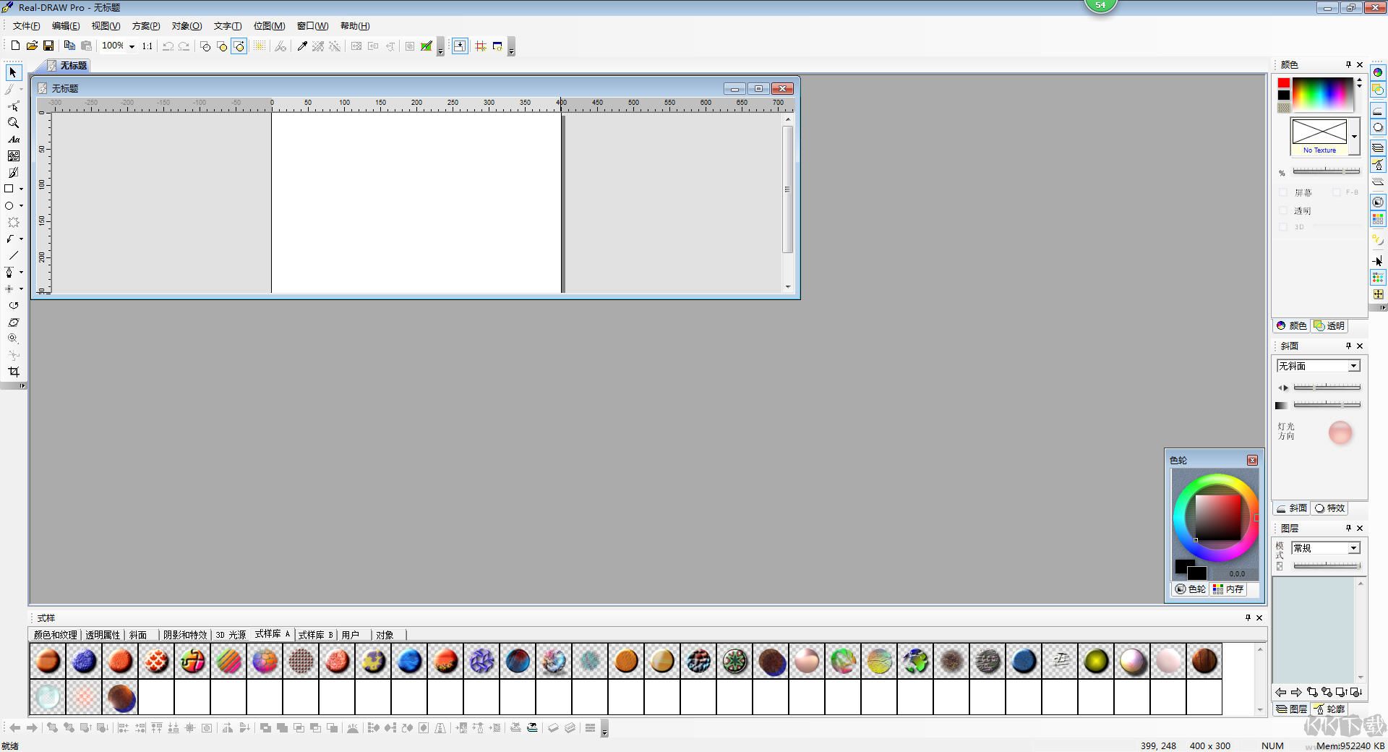Pick a color from the rainbow gradient strip
1388x752 pixels.
pyautogui.click(x=1323, y=94)
